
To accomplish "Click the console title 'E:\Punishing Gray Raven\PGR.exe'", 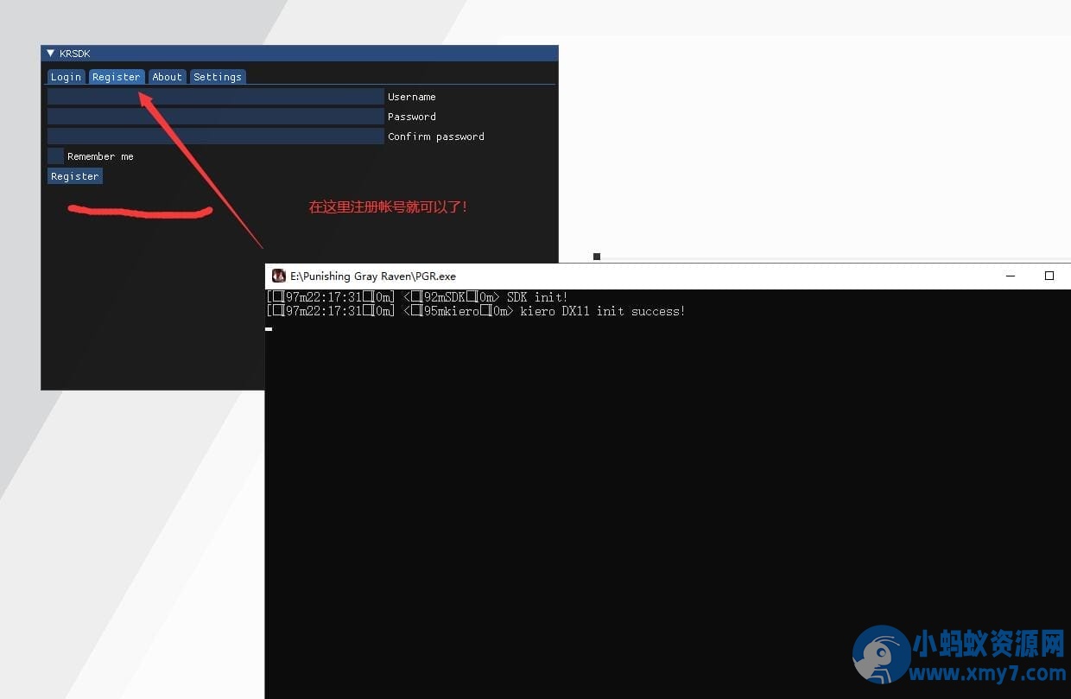I will pos(373,276).
